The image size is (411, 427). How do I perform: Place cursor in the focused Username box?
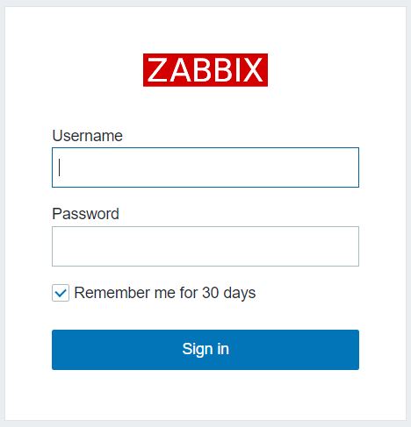205,167
